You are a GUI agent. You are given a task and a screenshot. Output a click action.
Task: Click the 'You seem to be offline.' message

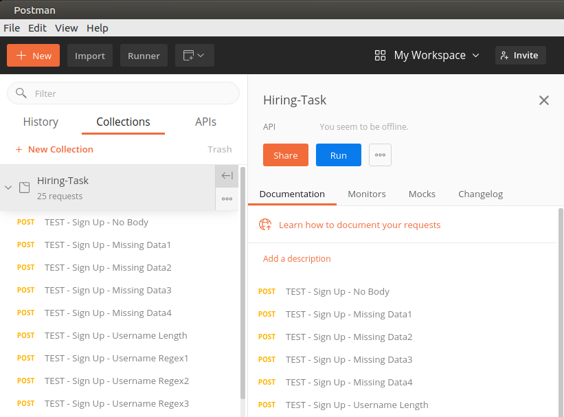(364, 127)
